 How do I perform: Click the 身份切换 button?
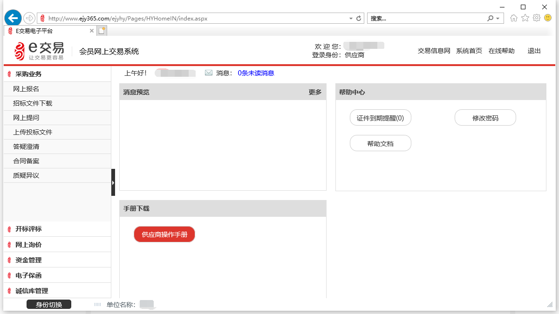point(49,305)
